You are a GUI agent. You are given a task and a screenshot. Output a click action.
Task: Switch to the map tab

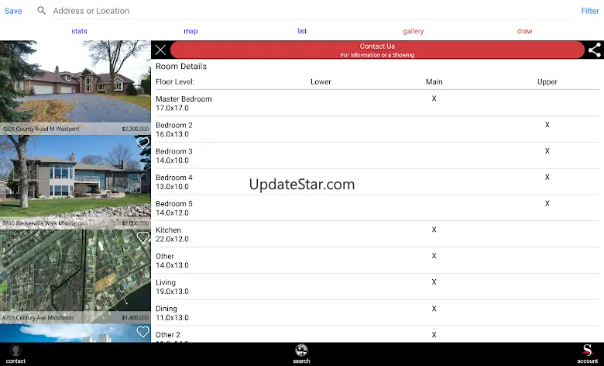190,31
